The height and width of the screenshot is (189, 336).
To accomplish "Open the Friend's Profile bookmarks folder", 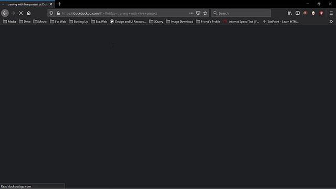I will click(x=208, y=22).
